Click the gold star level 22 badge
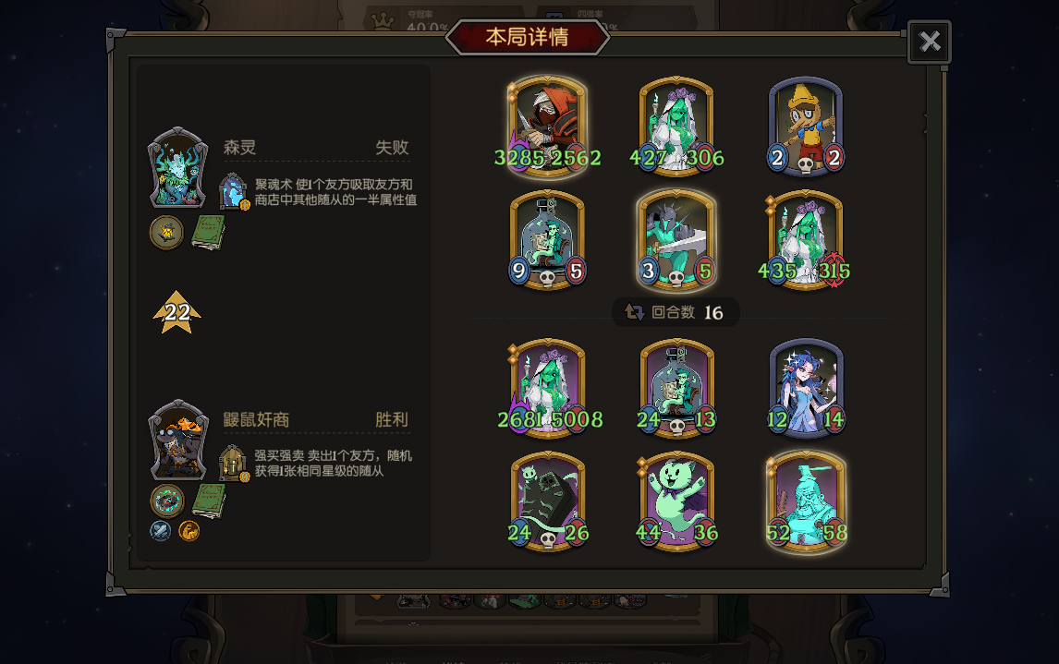 pos(176,312)
